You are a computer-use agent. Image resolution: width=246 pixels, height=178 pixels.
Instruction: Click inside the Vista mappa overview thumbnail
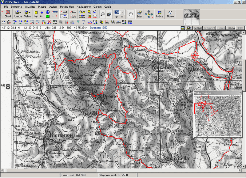tap(217, 116)
